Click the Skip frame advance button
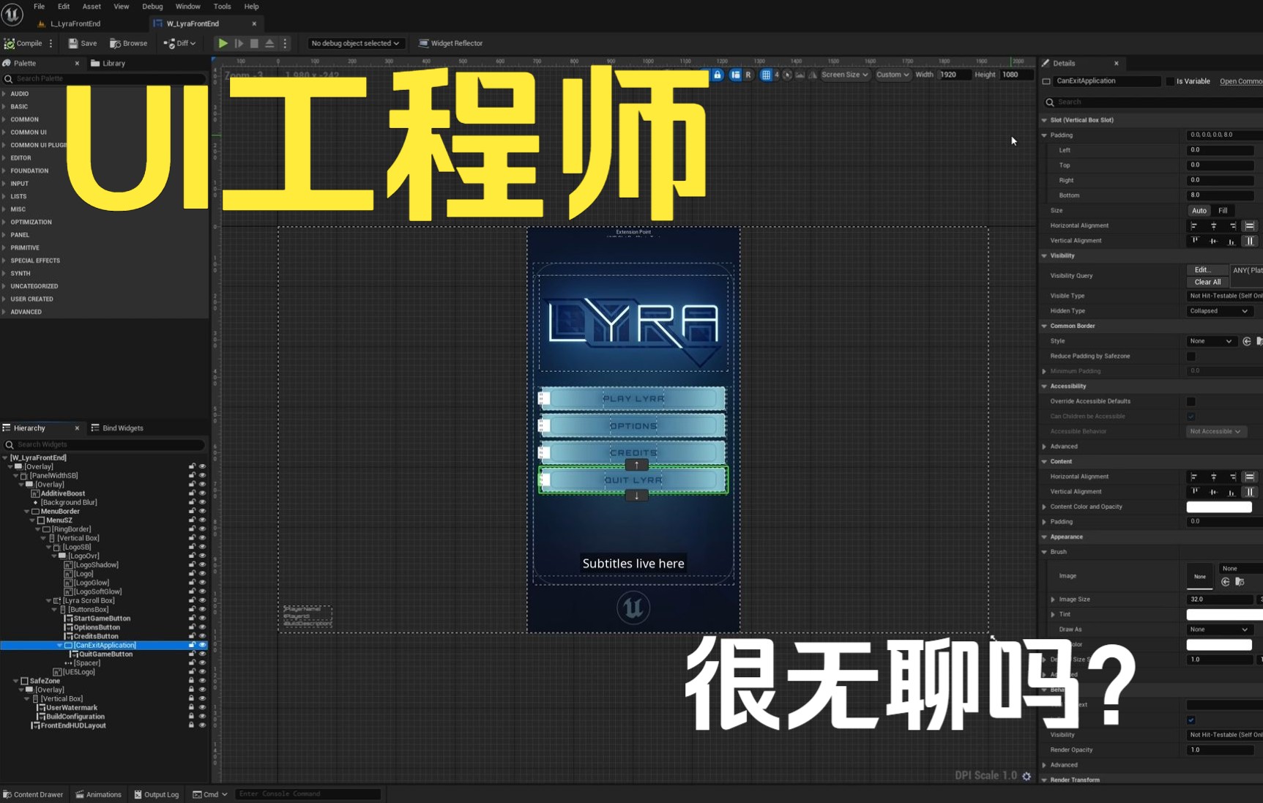Image resolution: width=1263 pixels, height=803 pixels. click(239, 43)
